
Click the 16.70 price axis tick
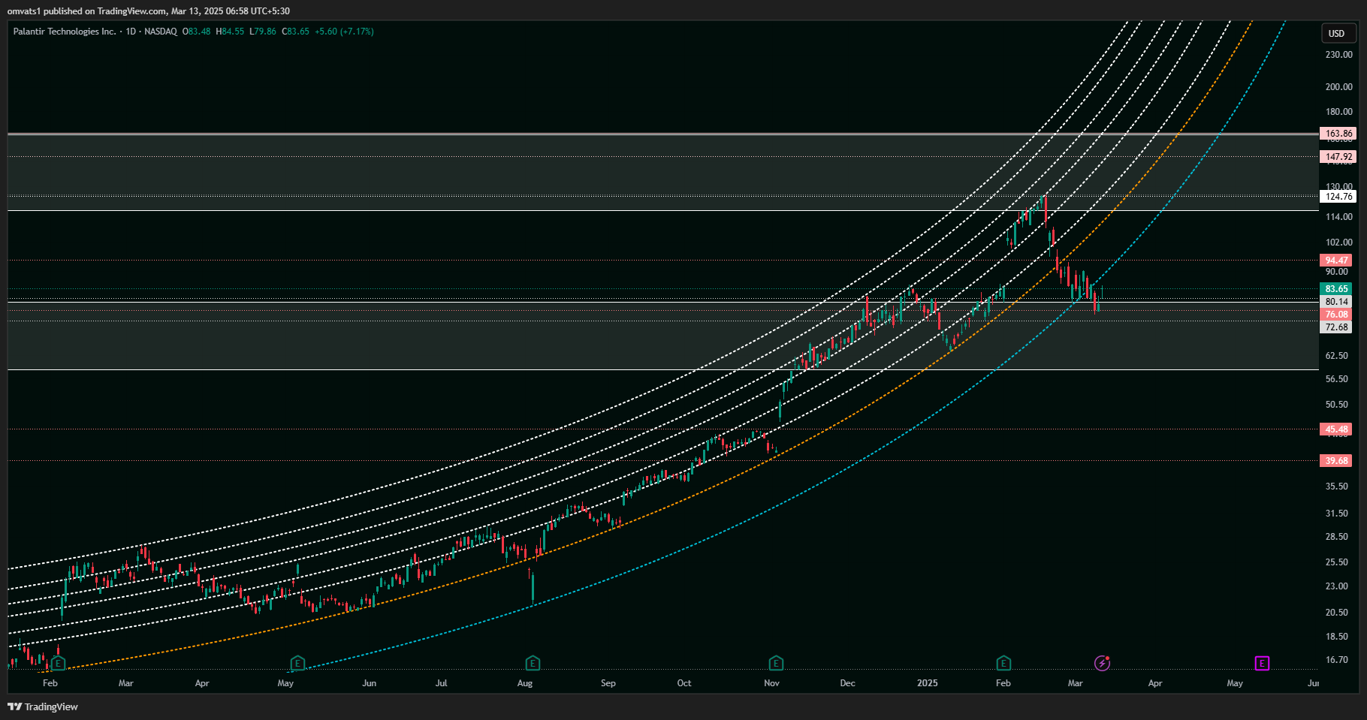coord(1336,660)
